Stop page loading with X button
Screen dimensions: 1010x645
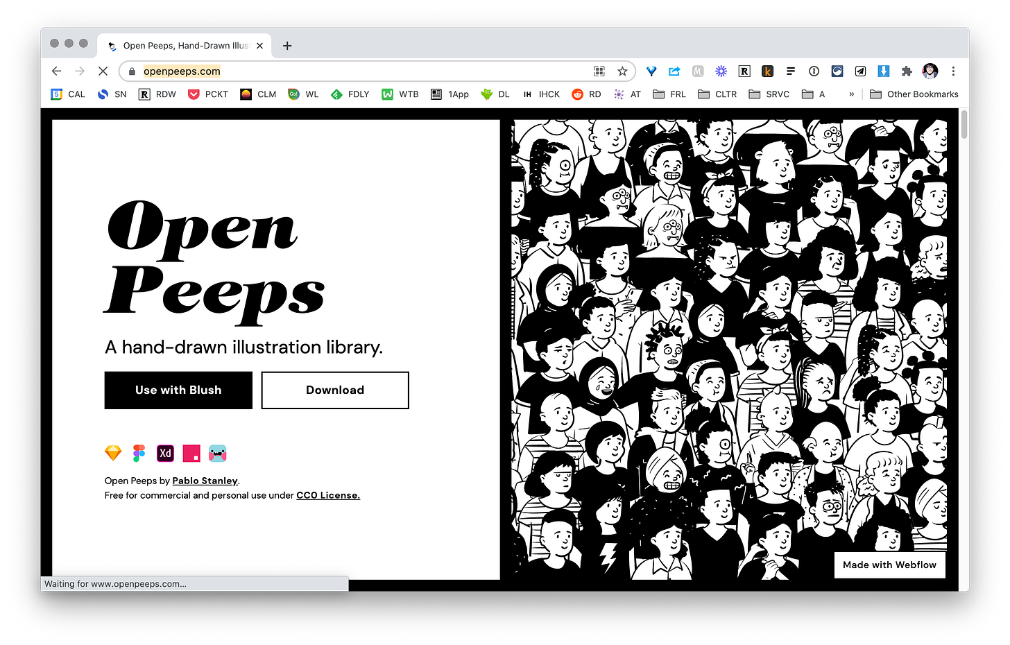click(x=103, y=71)
